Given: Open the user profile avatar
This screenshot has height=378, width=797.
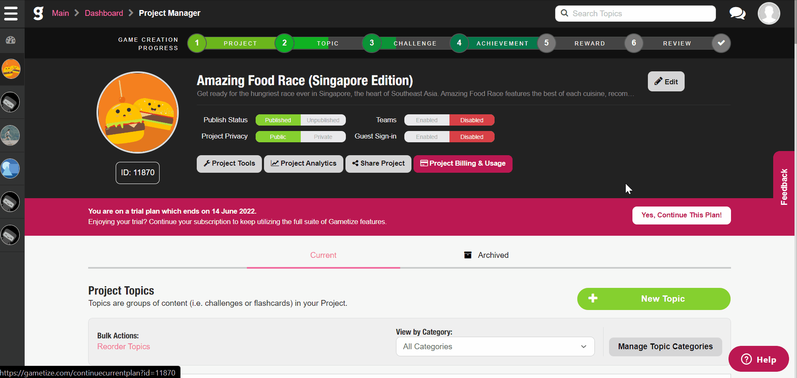Looking at the screenshot, I should tap(769, 13).
